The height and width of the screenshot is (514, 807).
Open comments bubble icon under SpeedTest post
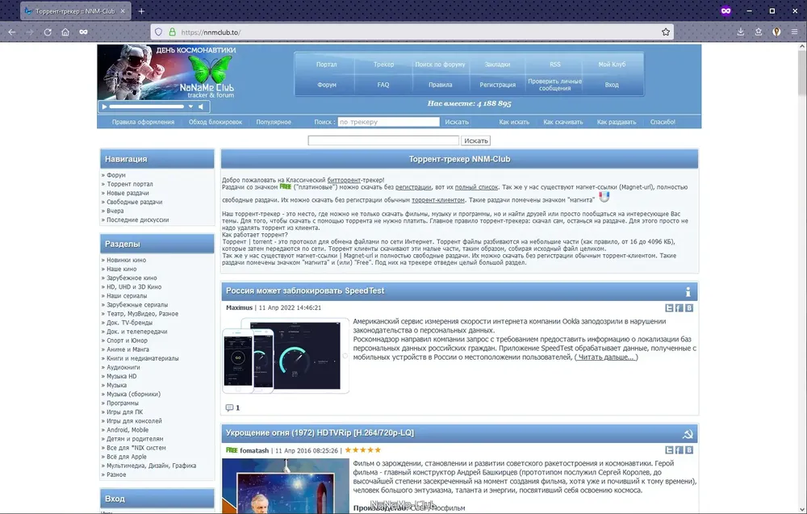[x=229, y=407]
